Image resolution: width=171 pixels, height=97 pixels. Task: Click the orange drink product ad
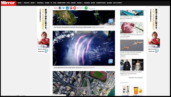point(138,91)
